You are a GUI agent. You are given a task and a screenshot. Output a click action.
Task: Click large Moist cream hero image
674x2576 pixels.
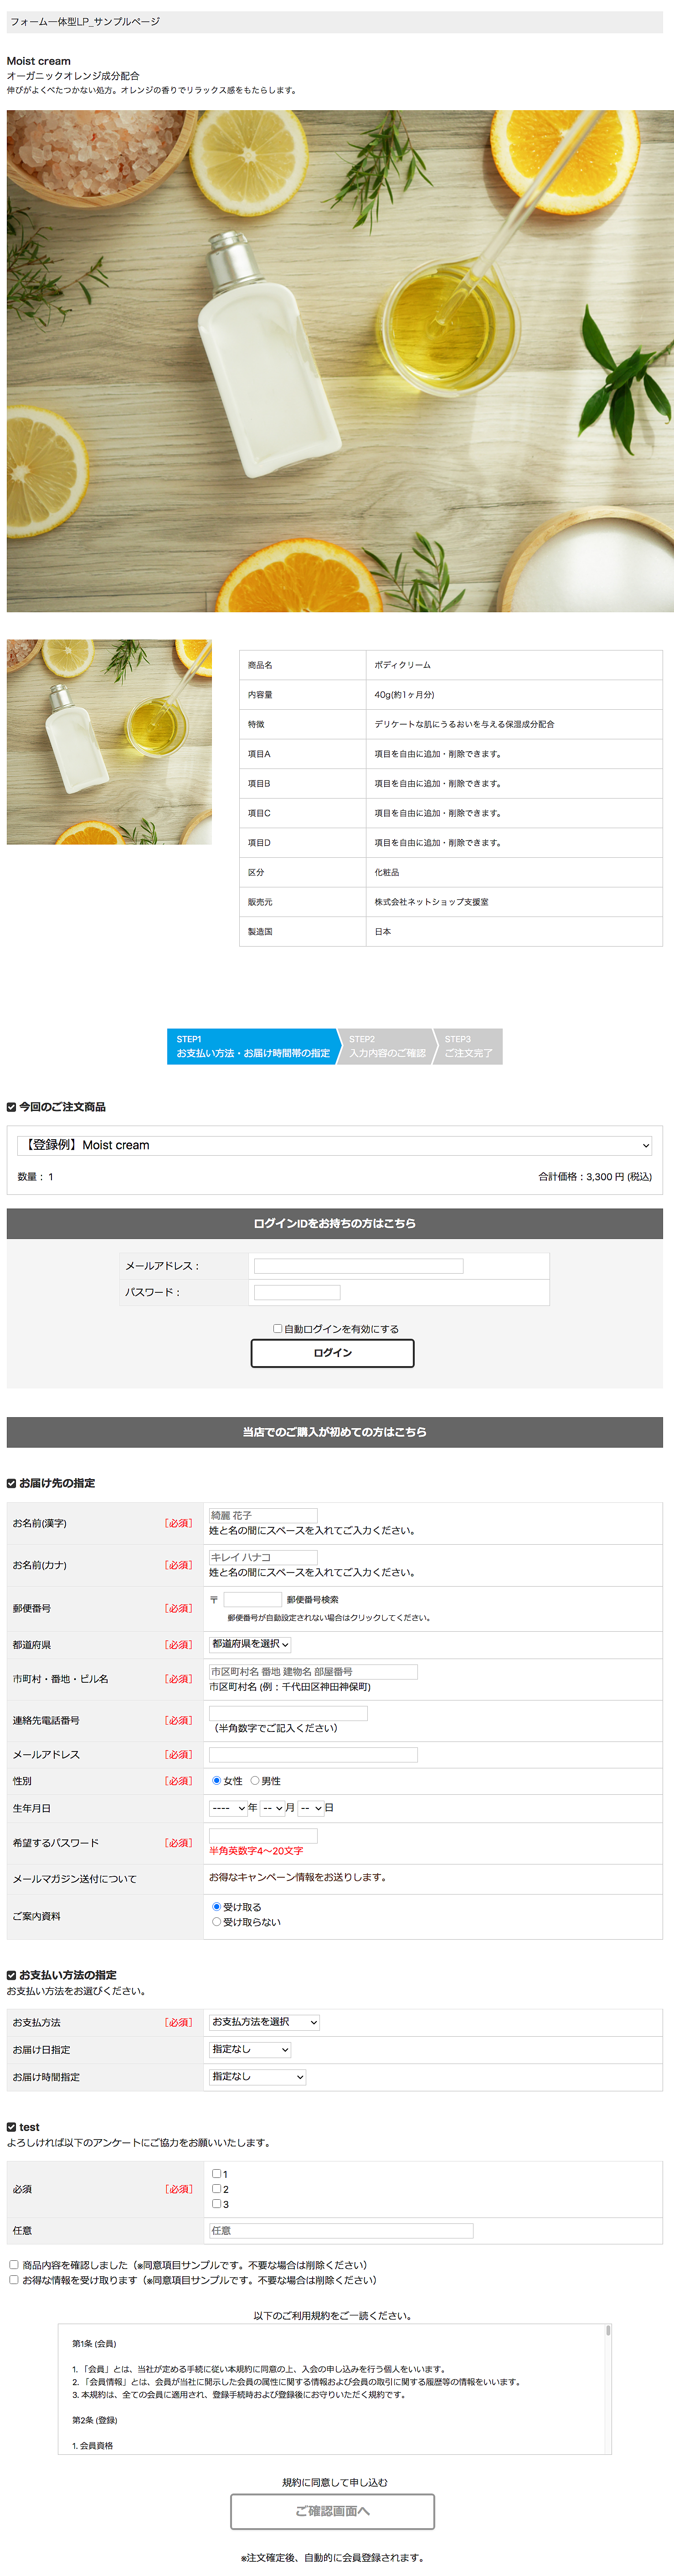340,361
